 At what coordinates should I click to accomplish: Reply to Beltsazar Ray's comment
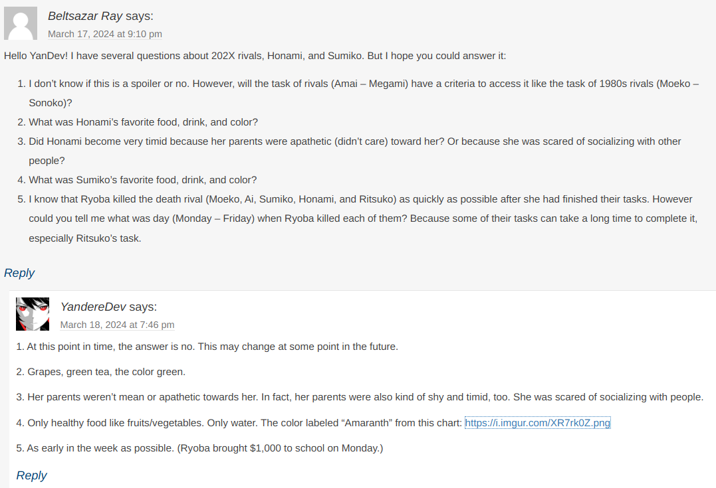pyautogui.click(x=19, y=273)
